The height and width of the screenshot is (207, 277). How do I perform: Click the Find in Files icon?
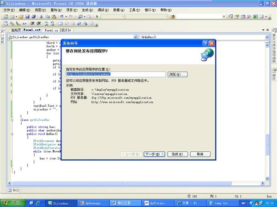(172, 17)
